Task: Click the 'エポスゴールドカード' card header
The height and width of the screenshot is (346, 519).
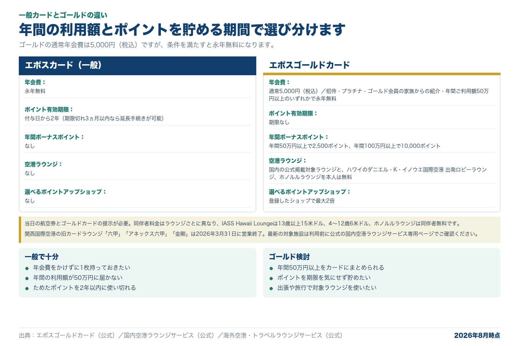Action: tap(382, 65)
